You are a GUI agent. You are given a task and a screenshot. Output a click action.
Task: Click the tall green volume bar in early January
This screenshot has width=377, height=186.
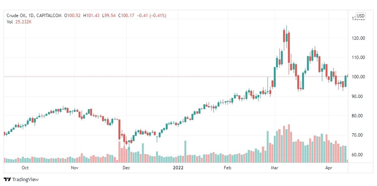pyautogui.click(x=186, y=151)
